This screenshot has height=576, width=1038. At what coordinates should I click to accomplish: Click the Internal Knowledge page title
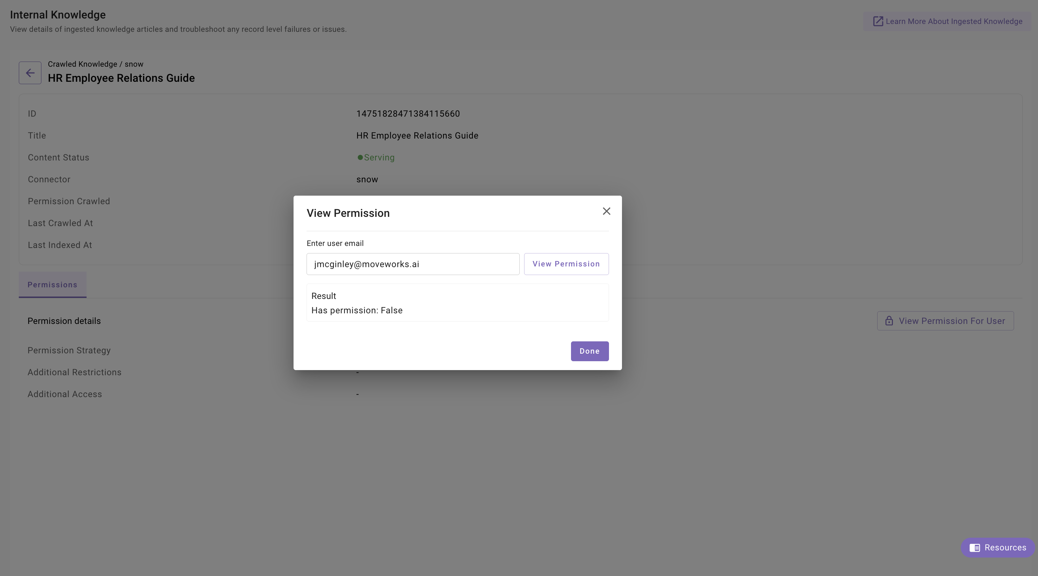pos(57,15)
